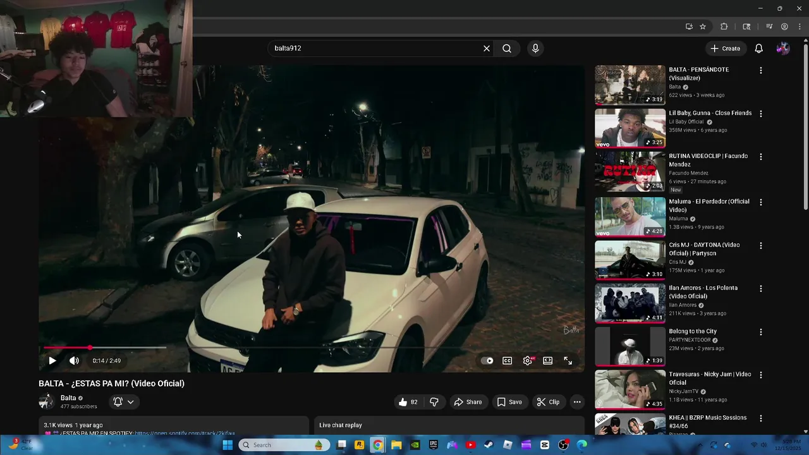Open more actions below the video
The height and width of the screenshot is (455, 809).
click(x=577, y=402)
